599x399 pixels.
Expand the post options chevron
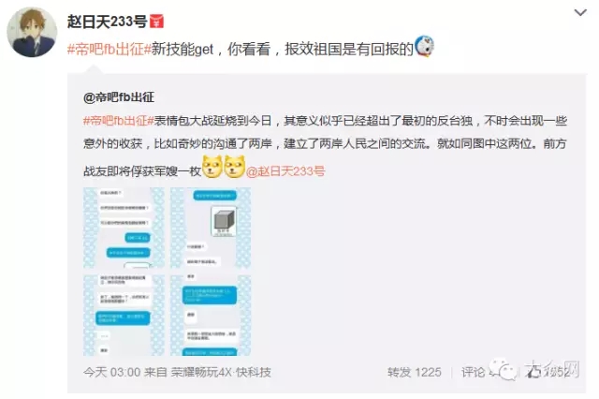[x=580, y=12]
